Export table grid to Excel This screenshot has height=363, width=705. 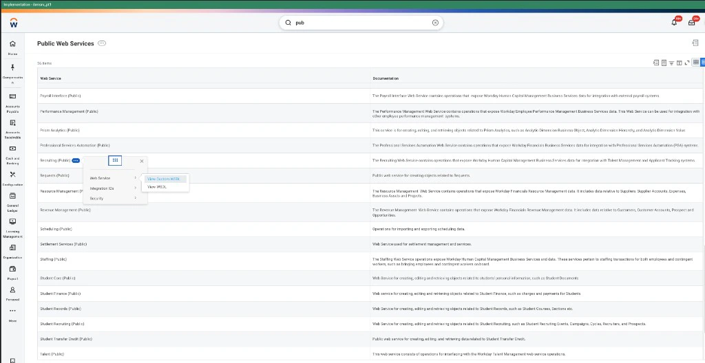(656, 63)
